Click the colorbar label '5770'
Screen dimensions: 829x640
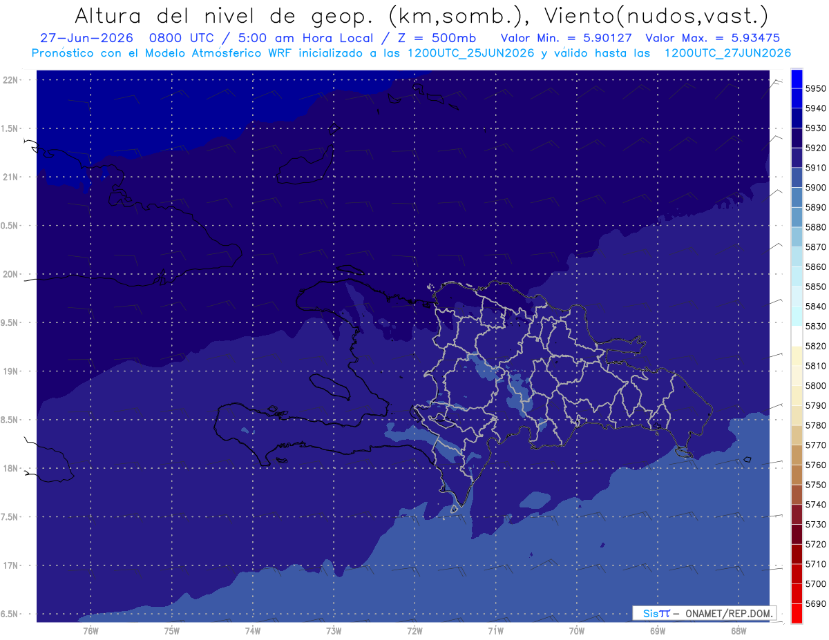tap(816, 445)
